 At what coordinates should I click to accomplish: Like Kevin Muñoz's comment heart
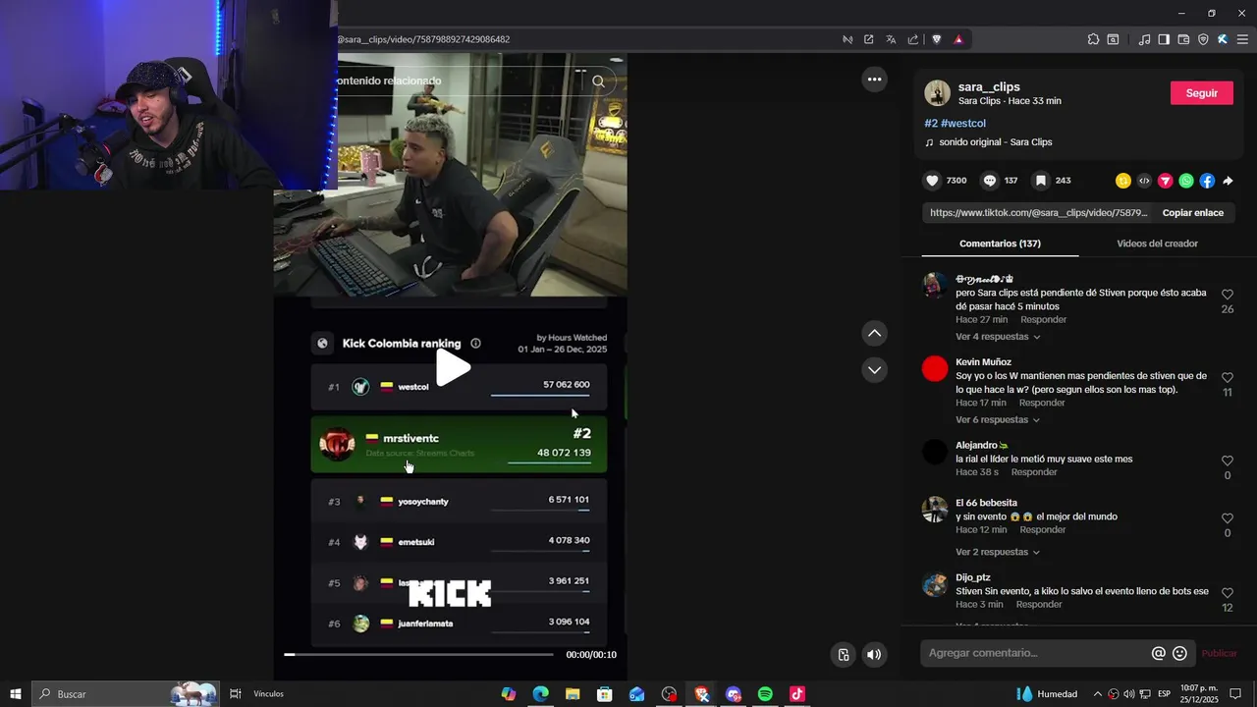(x=1228, y=378)
